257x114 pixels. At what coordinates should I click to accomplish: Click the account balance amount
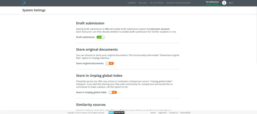click(213, 5)
